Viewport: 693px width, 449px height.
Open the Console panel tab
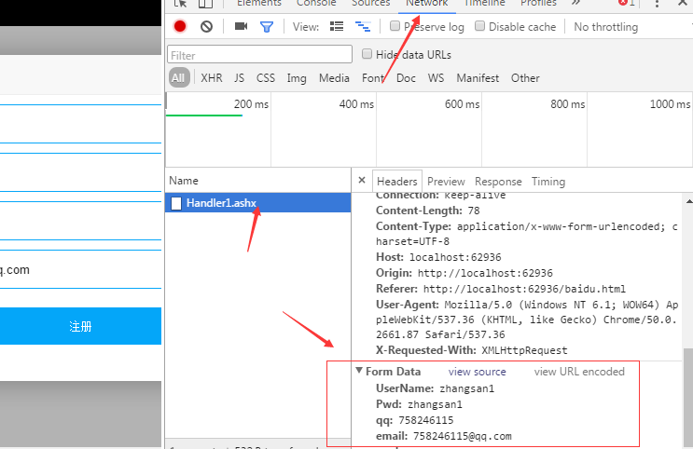coord(316,4)
